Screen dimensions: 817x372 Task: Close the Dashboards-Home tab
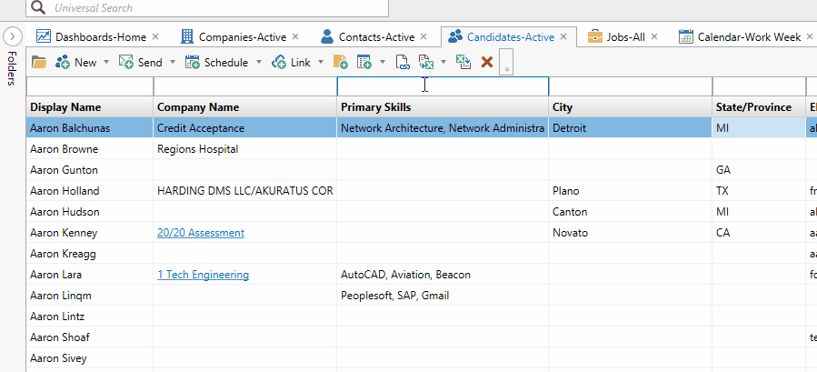(155, 36)
